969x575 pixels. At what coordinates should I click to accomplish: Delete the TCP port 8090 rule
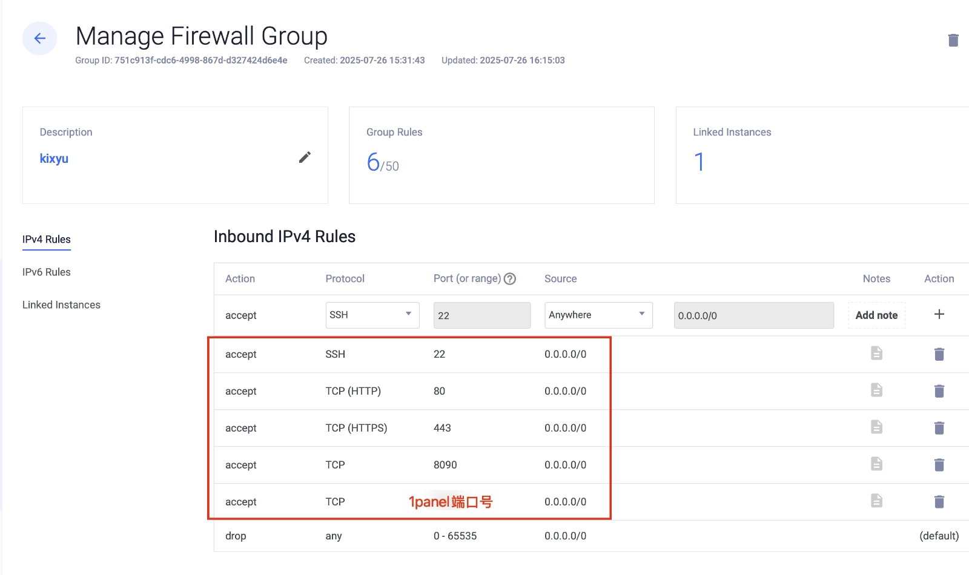click(x=939, y=465)
